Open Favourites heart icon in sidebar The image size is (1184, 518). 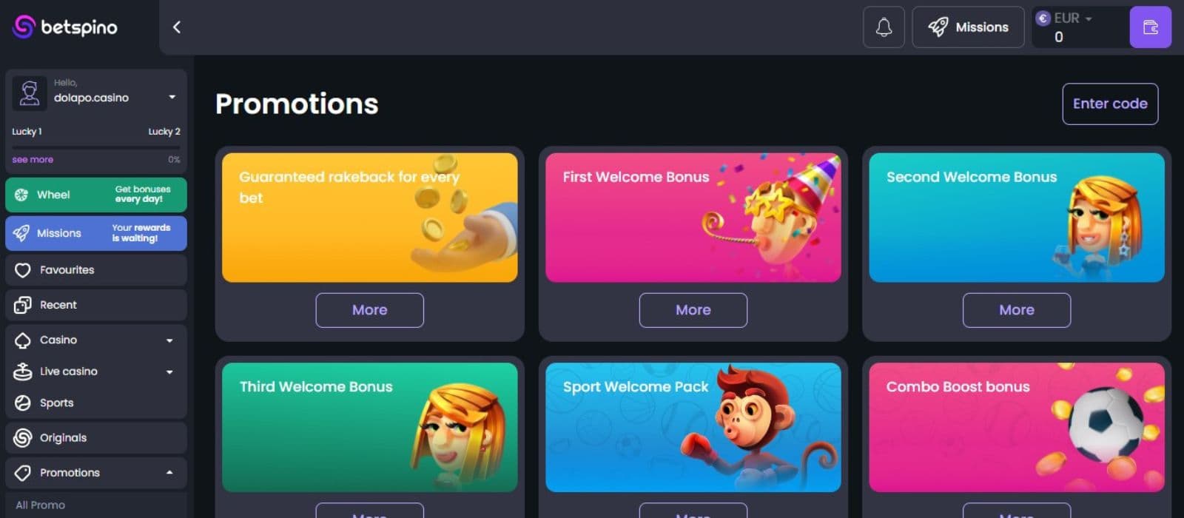click(x=23, y=270)
